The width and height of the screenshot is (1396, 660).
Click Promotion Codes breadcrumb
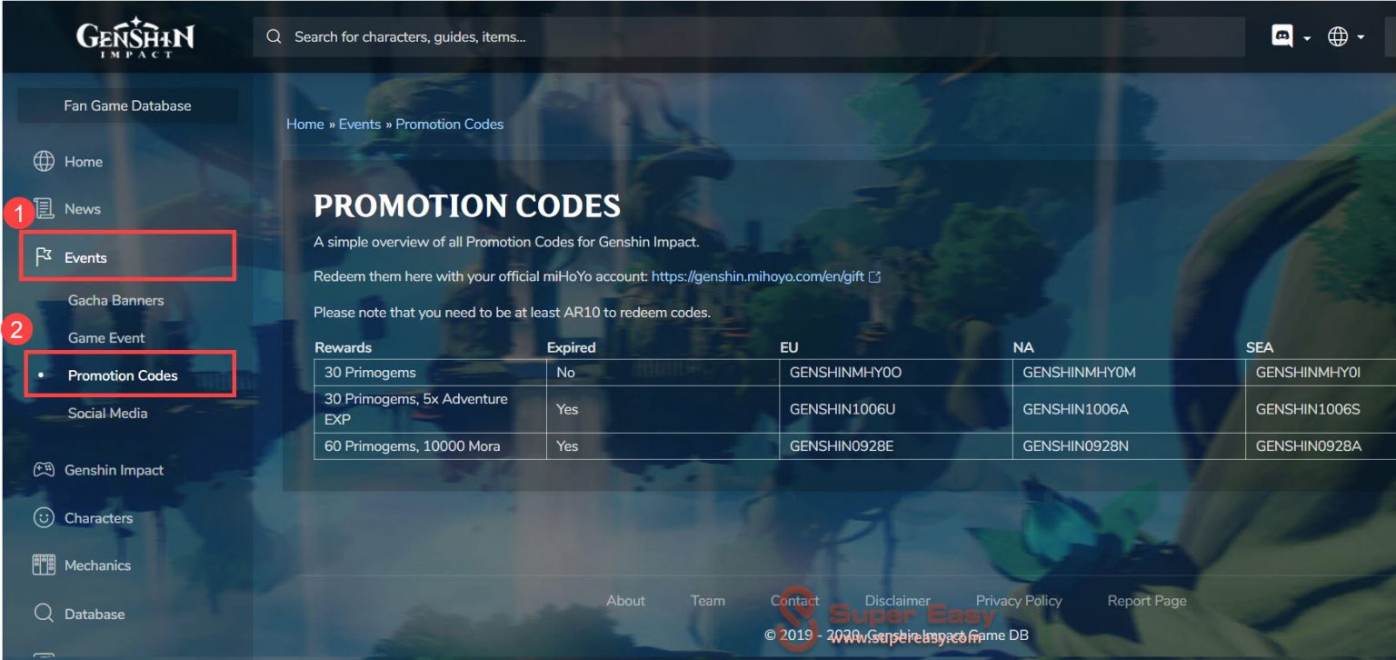point(449,124)
